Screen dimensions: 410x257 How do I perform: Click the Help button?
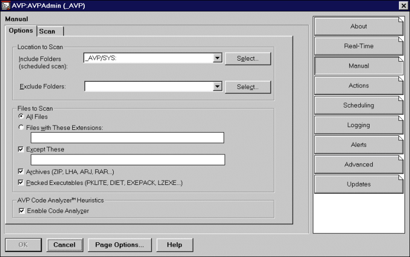coord(175,245)
